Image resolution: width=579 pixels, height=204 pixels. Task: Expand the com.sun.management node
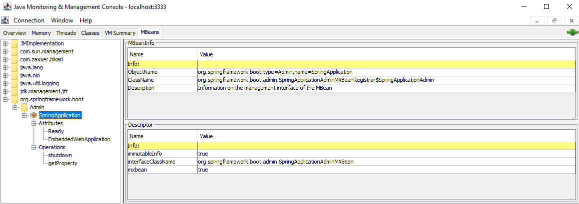click(6, 51)
